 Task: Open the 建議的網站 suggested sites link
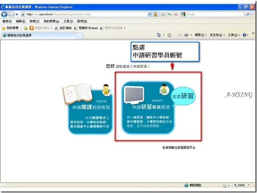tap(41, 28)
